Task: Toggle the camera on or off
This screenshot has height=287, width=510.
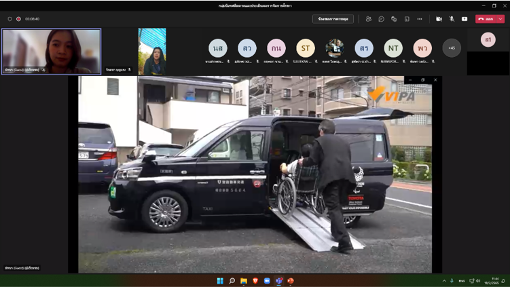Action: [x=439, y=19]
